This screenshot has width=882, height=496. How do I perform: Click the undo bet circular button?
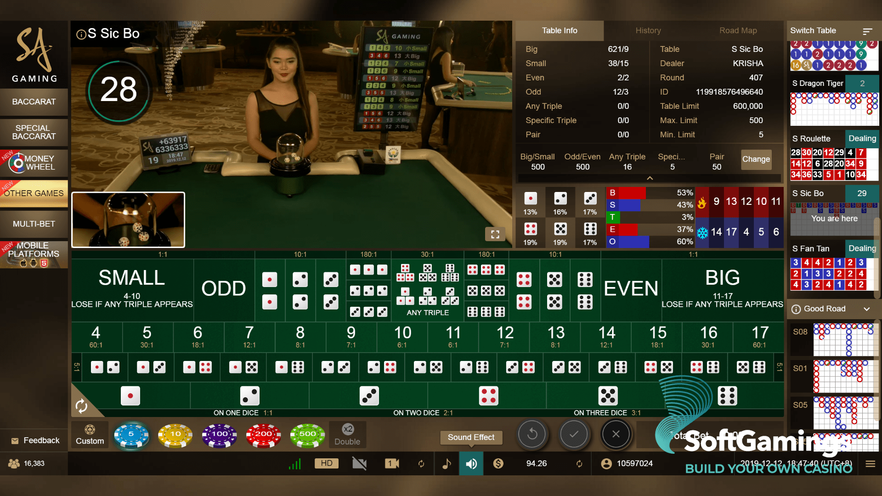click(x=532, y=434)
